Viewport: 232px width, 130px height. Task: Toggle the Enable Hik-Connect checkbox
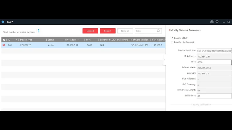click(172, 42)
